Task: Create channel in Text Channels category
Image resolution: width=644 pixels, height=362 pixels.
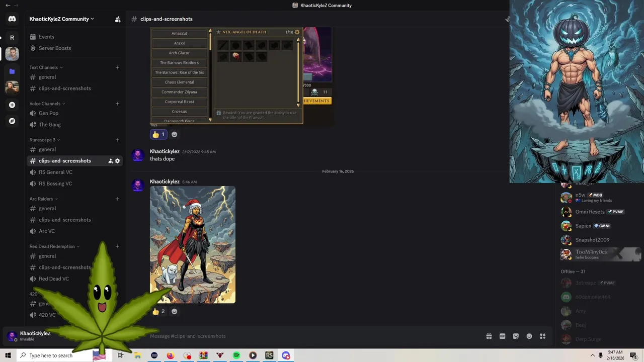Action: 117,67
